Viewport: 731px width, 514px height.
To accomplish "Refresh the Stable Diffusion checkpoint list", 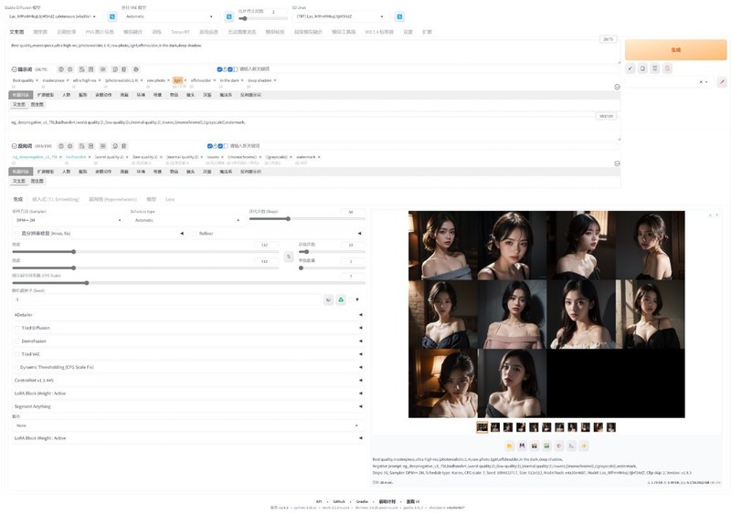I will click(x=112, y=16).
